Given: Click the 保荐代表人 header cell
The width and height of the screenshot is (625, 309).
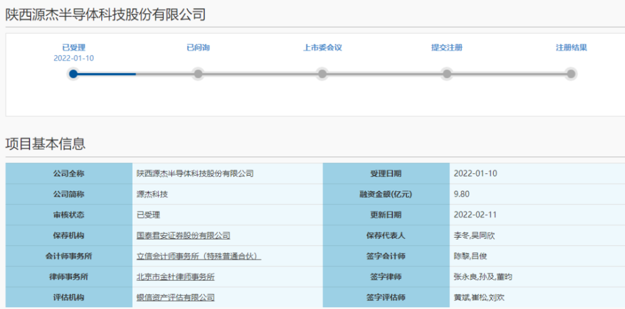Looking at the screenshot, I should click(386, 236).
